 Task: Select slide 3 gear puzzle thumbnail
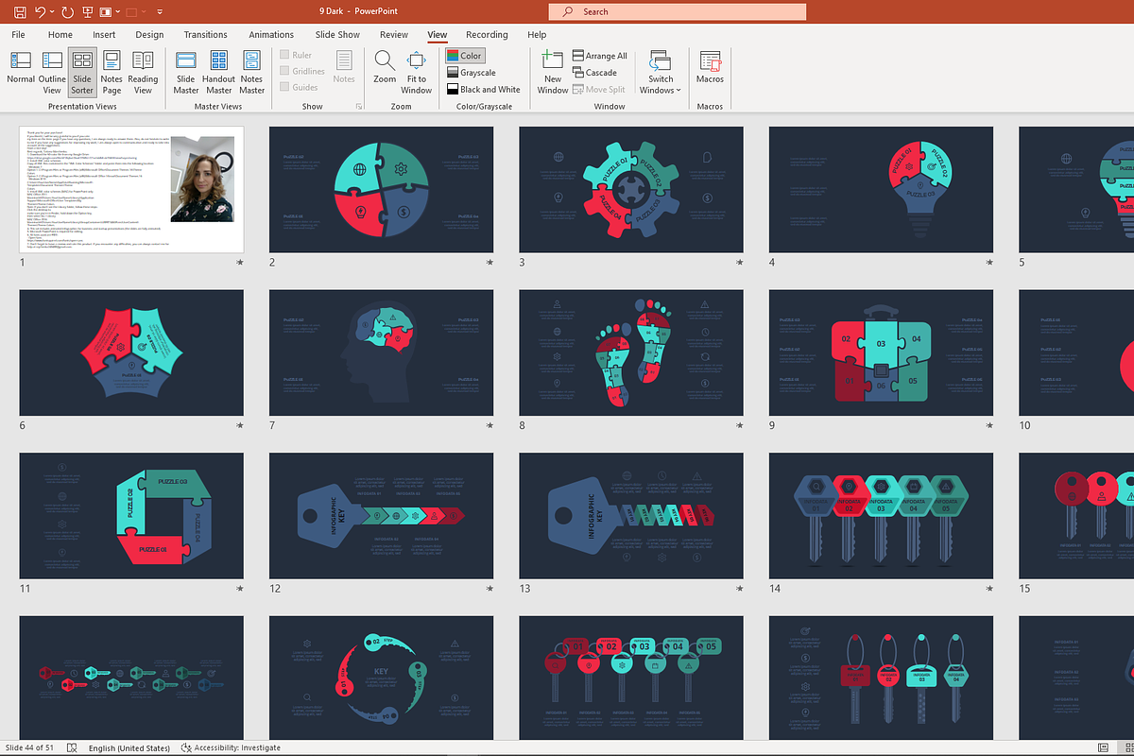click(630, 189)
